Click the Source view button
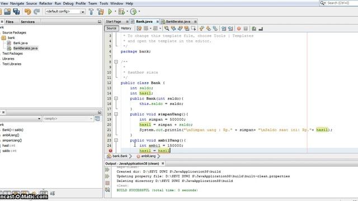 click(111, 28)
